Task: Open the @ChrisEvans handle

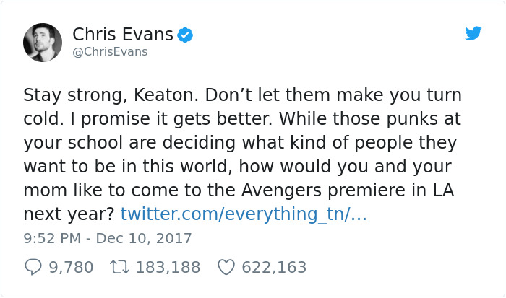Action: coord(110,52)
